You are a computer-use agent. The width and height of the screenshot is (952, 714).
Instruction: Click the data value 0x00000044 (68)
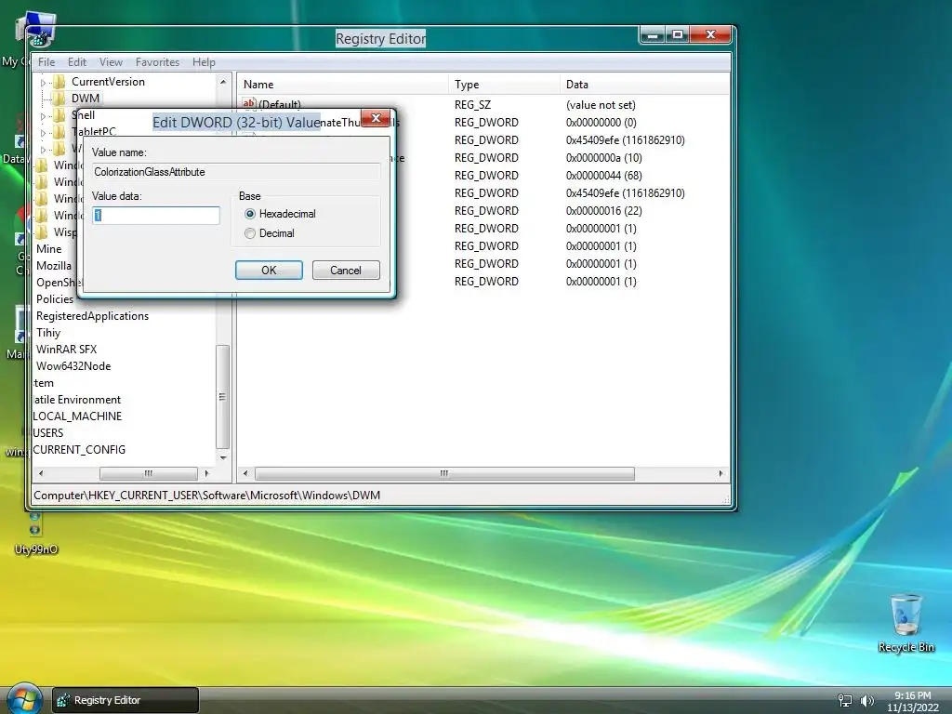tap(603, 176)
